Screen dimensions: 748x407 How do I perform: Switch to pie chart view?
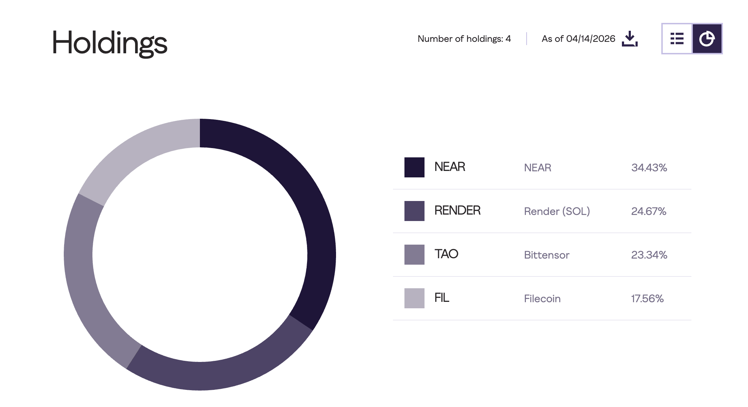tap(707, 39)
